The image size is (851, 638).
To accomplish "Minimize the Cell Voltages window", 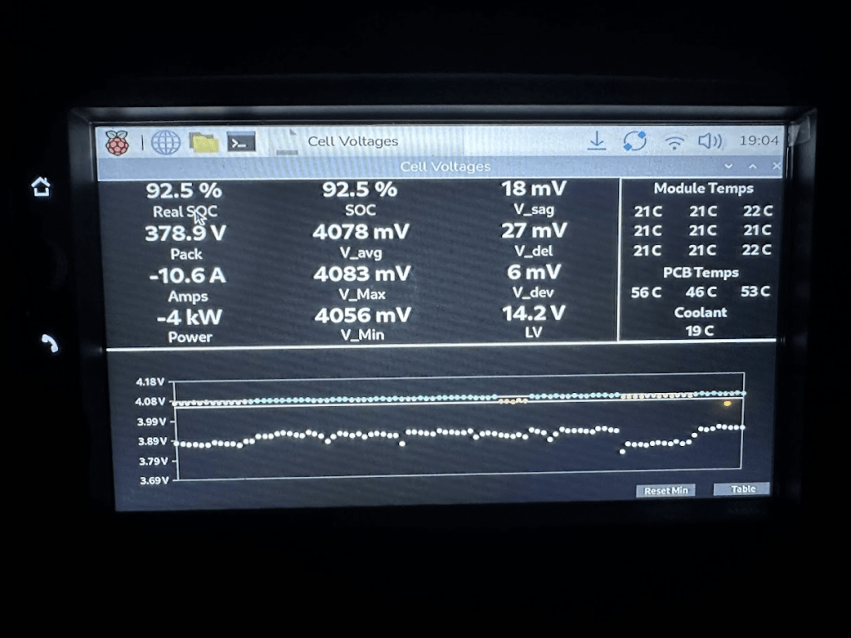I will click(x=729, y=167).
